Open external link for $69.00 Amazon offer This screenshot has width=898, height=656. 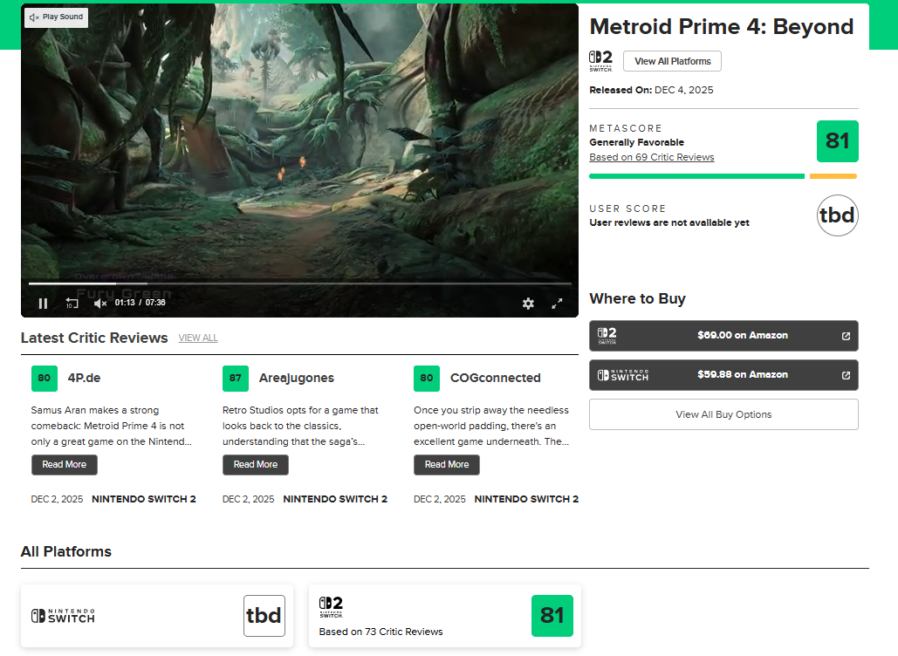pos(845,336)
